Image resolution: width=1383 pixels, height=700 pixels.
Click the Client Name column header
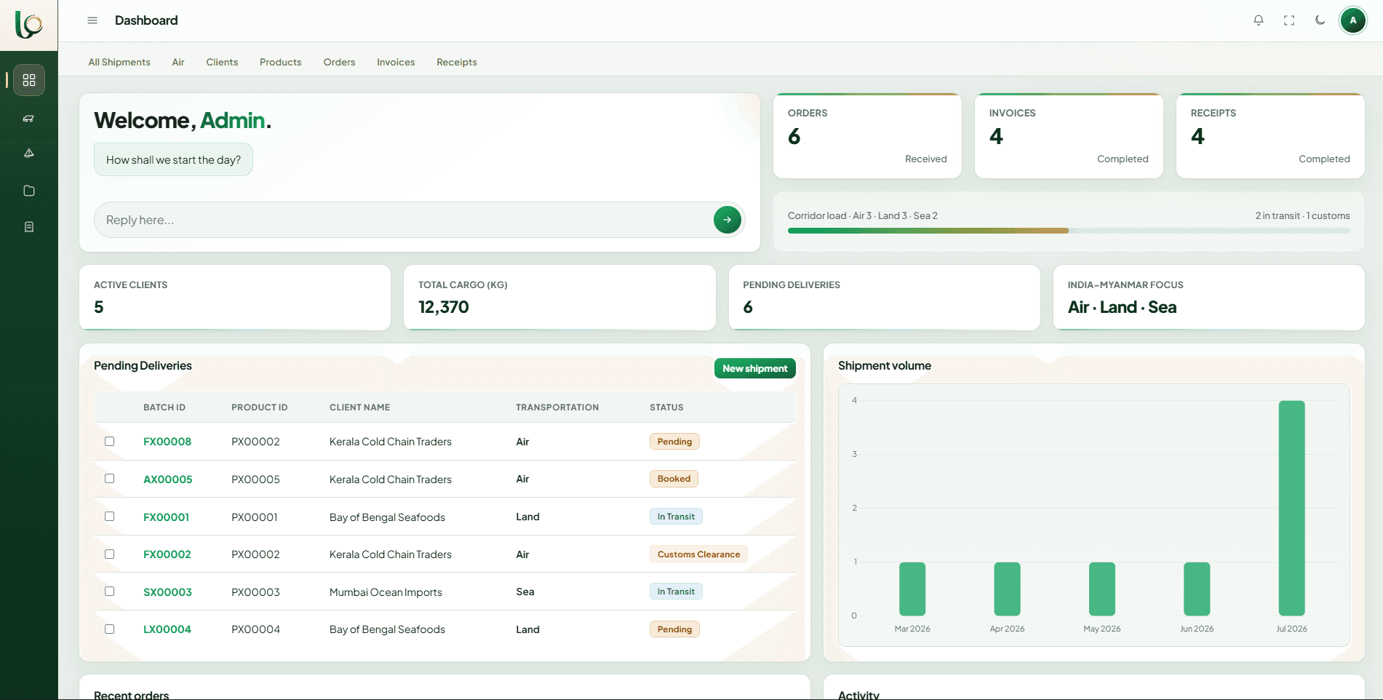tap(359, 407)
